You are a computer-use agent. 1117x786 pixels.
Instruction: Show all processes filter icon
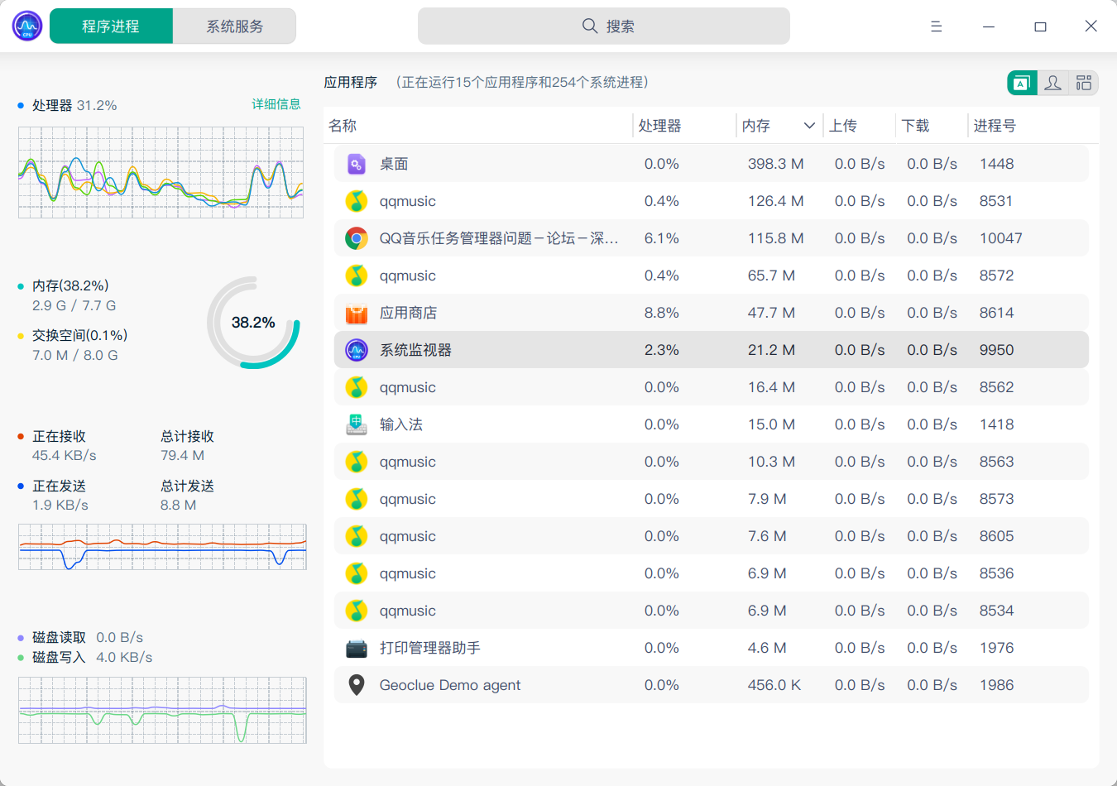(1083, 83)
